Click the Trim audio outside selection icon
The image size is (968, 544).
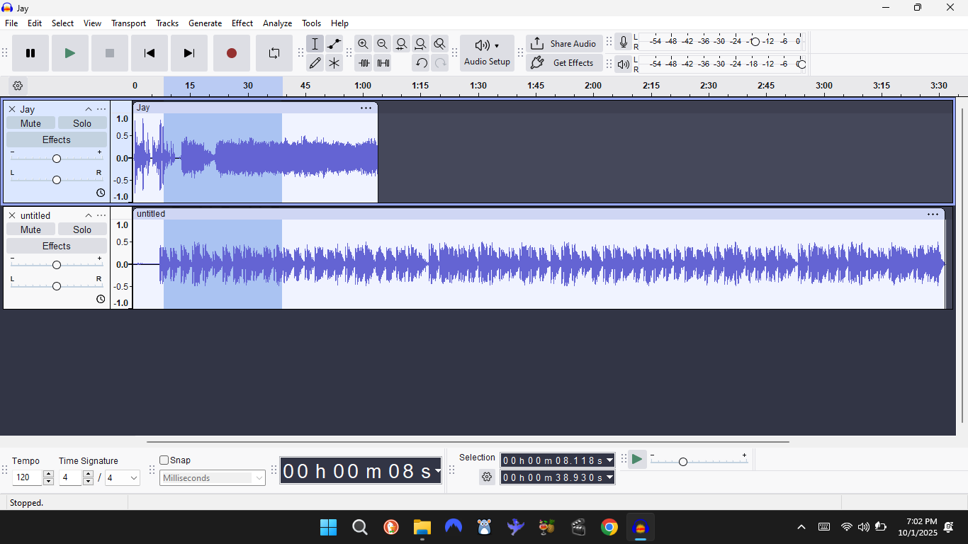[364, 63]
